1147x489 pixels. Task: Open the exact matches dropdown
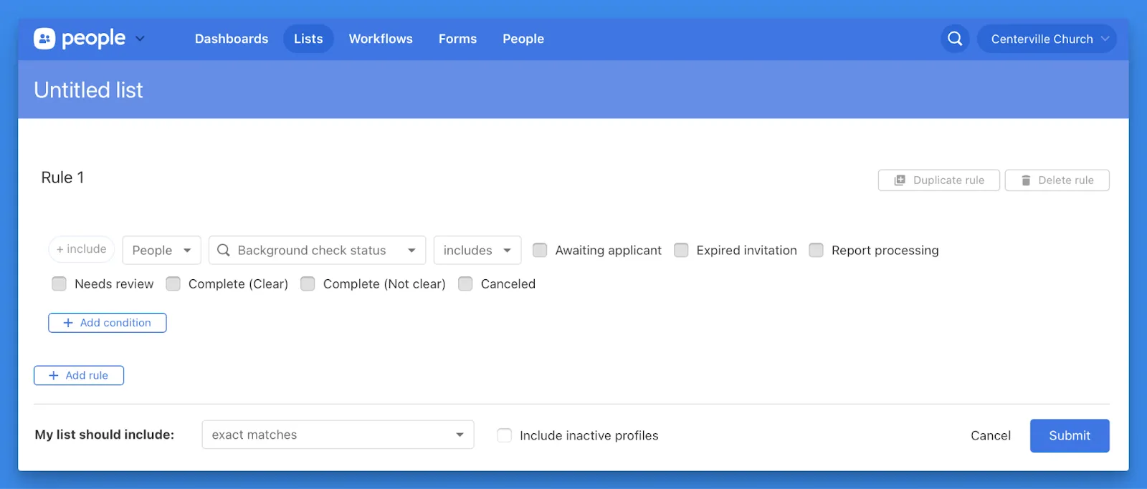coord(338,435)
